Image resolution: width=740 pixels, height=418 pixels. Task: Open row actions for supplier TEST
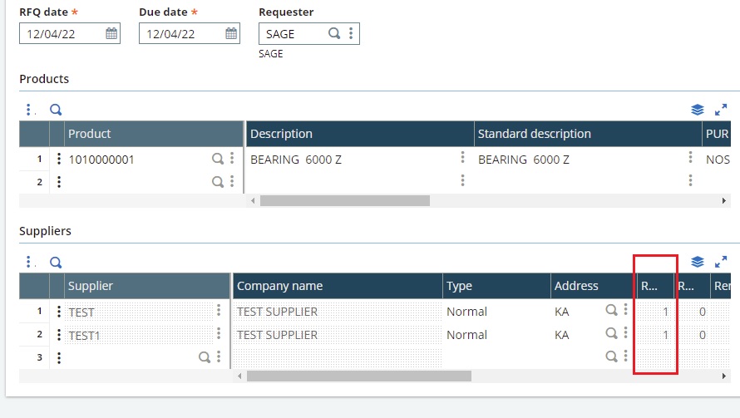(59, 311)
